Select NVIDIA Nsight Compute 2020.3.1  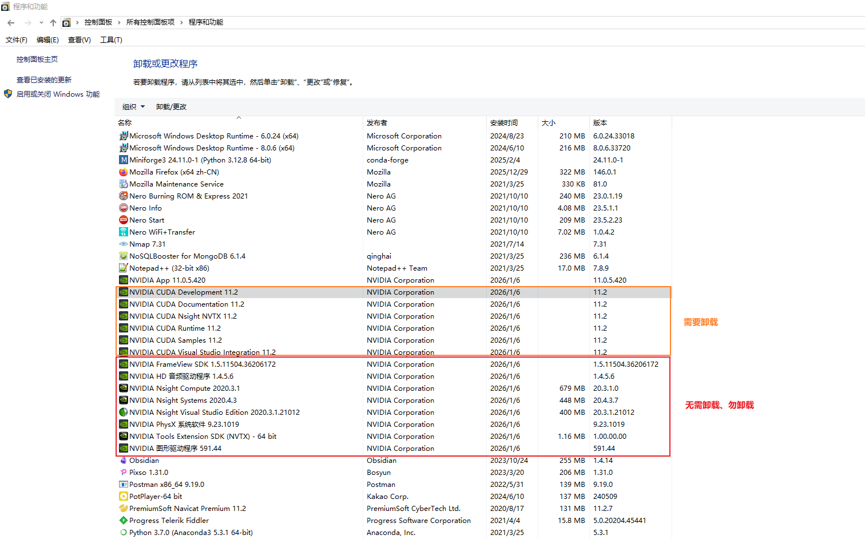coord(393,389)
